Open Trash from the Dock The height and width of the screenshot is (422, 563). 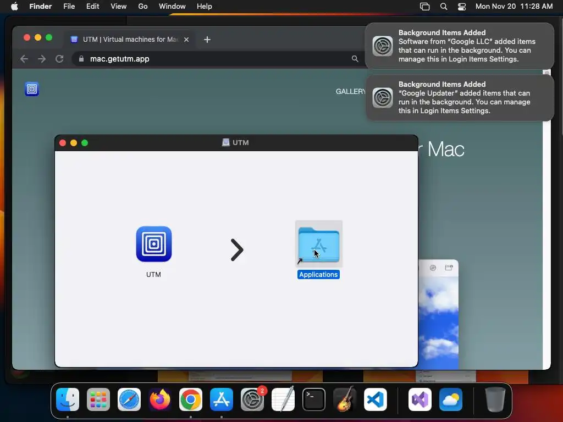coord(495,399)
